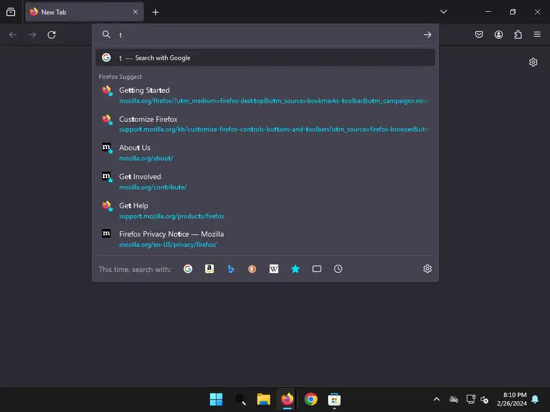This screenshot has width=550, height=412.
Task: Open Save to Pocket icon
Action: coord(479,34)
